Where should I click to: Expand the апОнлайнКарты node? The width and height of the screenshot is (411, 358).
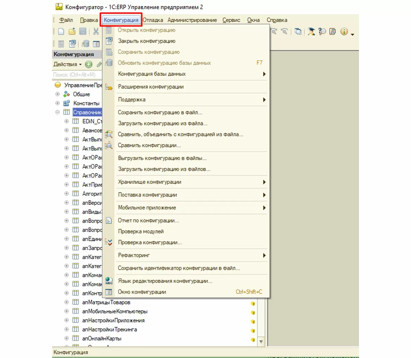(x=66, y=338)
